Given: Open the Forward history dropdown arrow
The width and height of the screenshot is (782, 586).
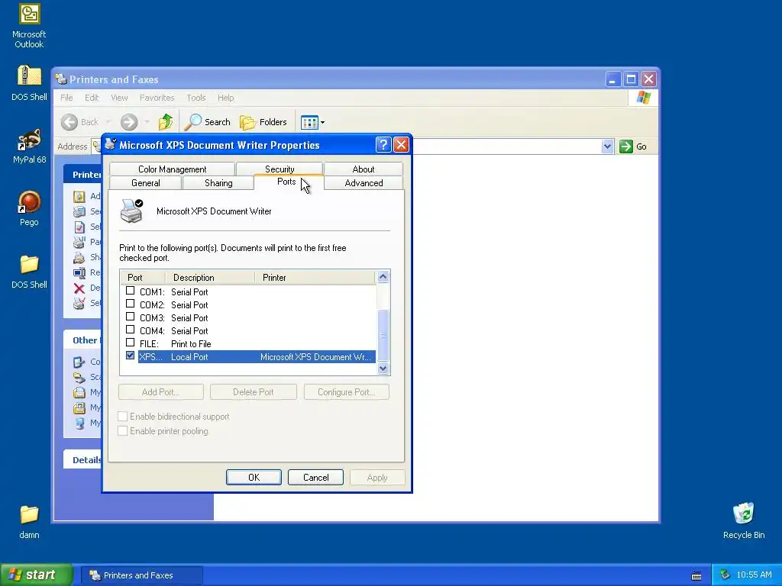Looking at the screenshot, I should tap(147, 122).
